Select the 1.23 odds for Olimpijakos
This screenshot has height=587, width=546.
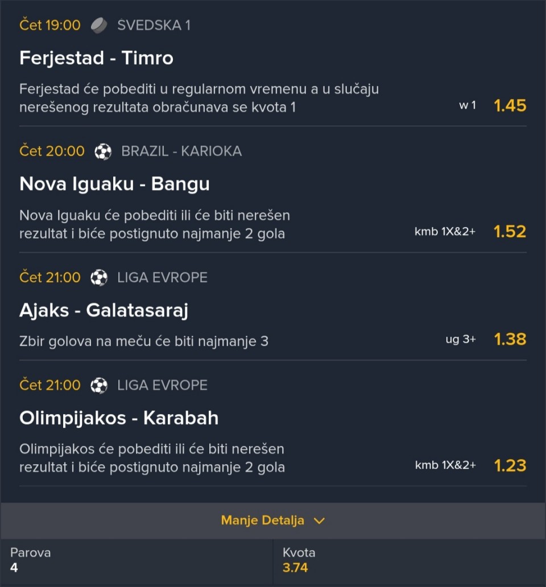click(x=510, y=466)
